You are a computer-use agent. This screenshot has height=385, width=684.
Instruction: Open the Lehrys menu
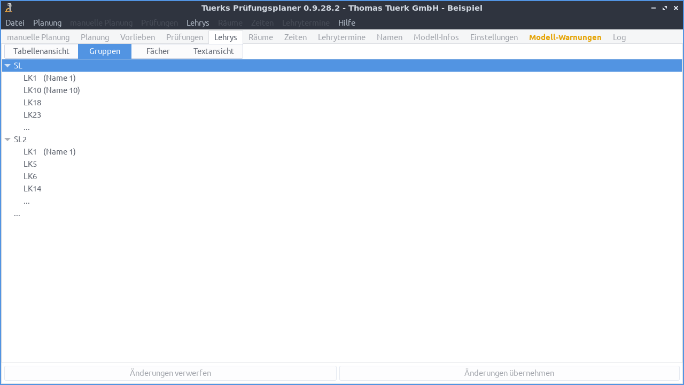pyautogui.click(x=198, y=22)
